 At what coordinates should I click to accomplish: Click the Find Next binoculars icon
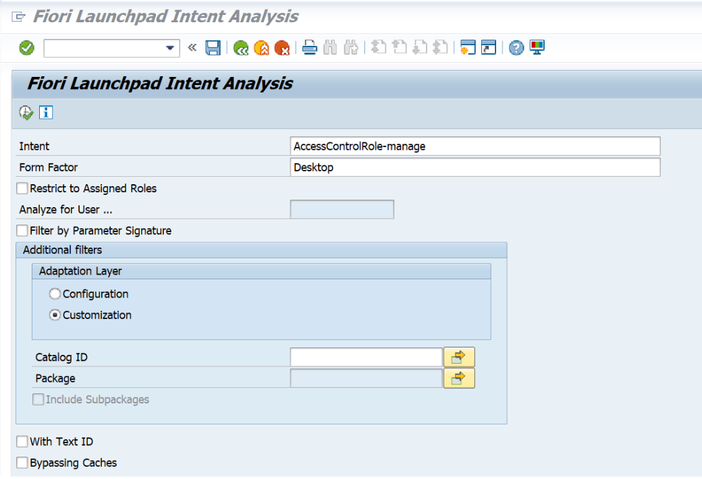[x=350, y=47]
